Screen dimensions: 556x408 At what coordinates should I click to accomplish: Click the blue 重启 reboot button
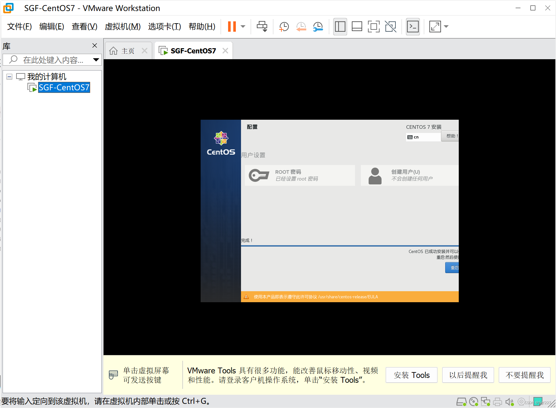[452, 268]
